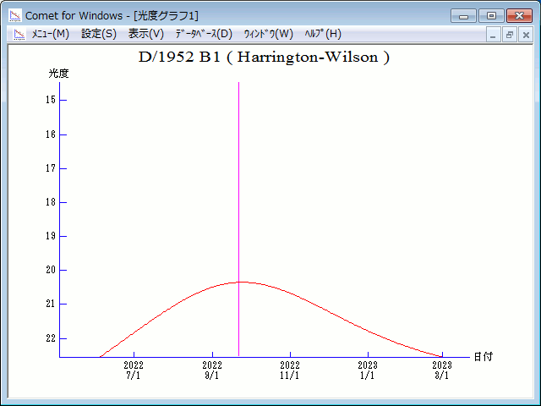
Task: Open the ウィンドウ(W) menu
Action: [x=269, y=34]
